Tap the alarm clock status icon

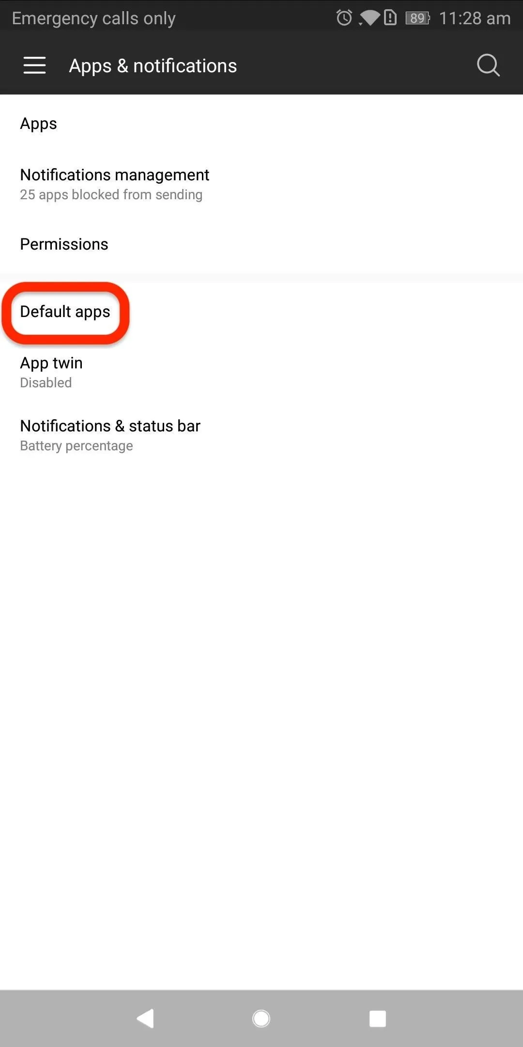pyautogui.click(x=344, y=18)
